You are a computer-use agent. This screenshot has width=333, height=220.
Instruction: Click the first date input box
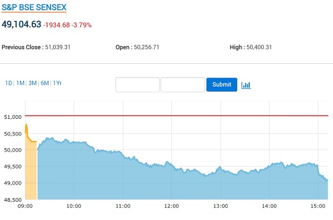(137, 85)
